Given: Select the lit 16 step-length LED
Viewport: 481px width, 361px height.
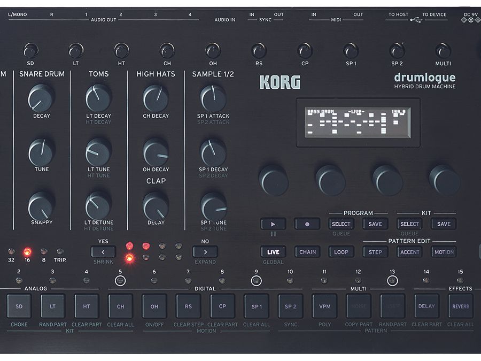Looking at the screenshot, I should pos(27,252).
